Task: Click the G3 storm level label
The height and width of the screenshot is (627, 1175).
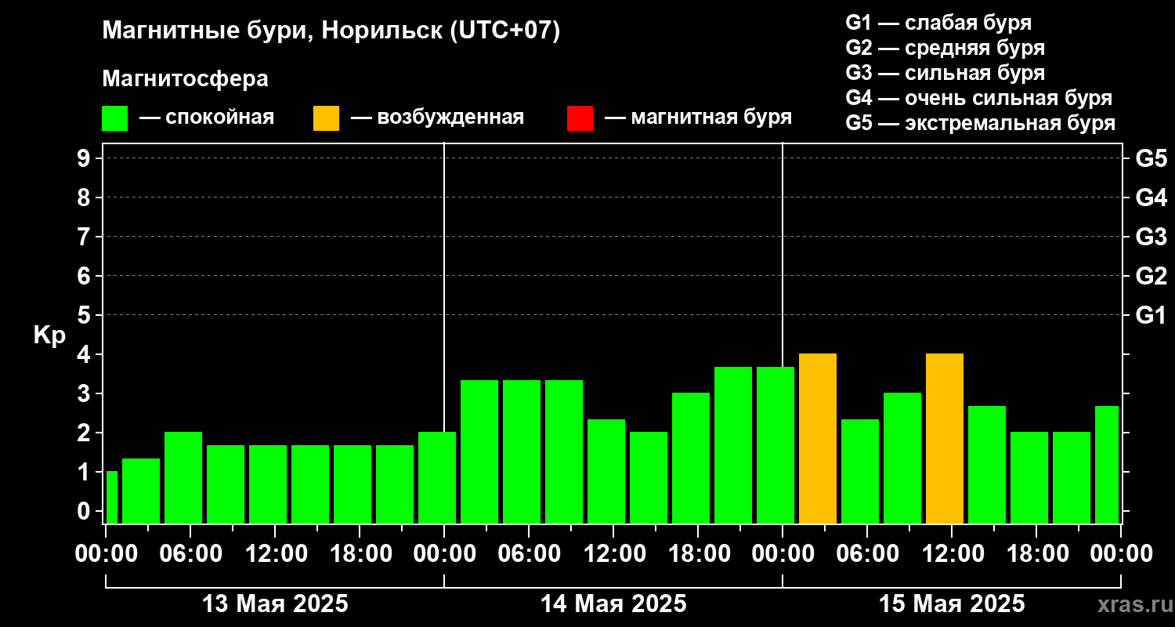Action: pos(1151,237)
